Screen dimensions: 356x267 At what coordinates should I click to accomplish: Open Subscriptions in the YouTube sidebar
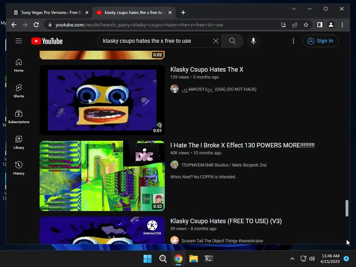coord(19,117)
